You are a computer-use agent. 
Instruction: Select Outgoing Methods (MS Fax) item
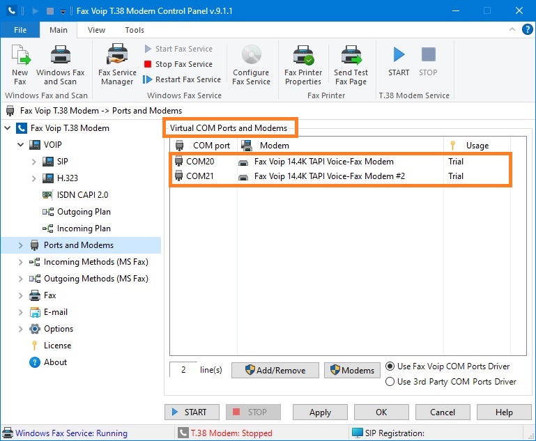click(x=89, y=279)
